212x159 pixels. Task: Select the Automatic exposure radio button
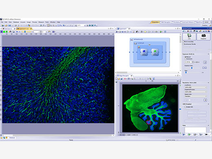[185, 59]
